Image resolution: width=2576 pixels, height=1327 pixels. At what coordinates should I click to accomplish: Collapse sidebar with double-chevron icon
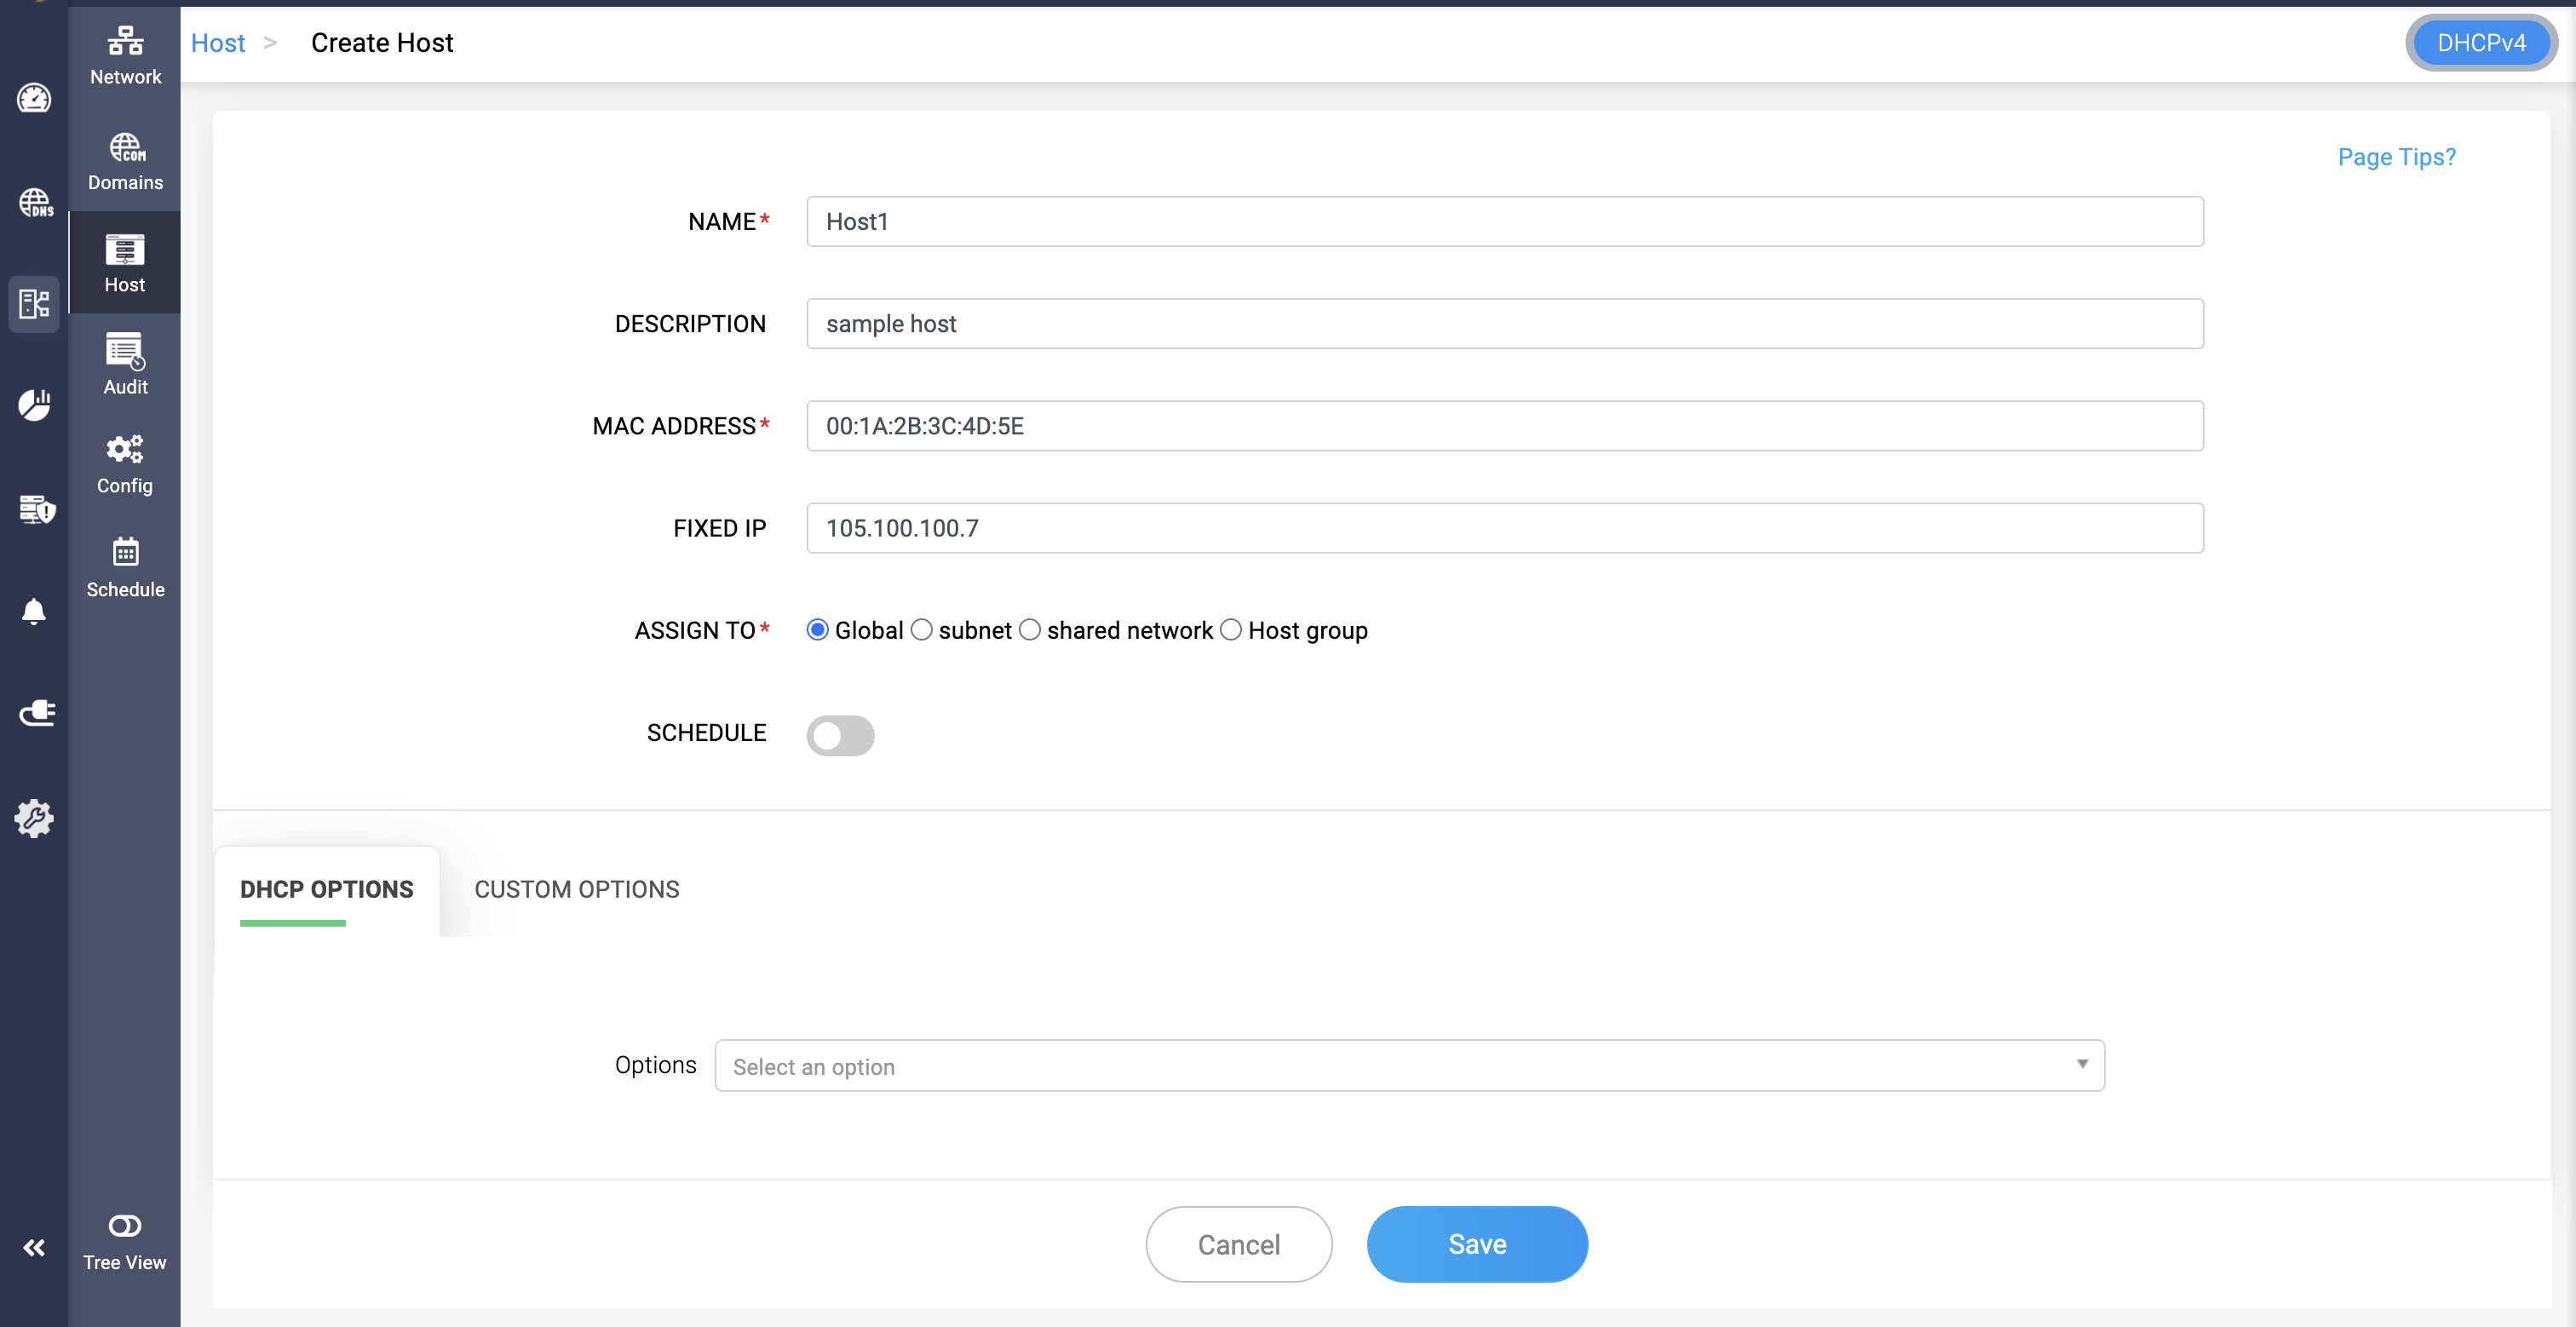34,1247
